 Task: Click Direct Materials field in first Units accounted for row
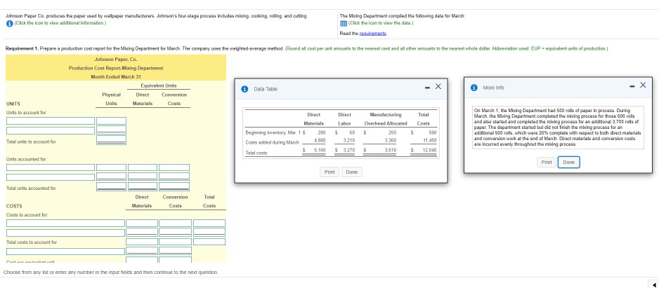click(143, 167)
